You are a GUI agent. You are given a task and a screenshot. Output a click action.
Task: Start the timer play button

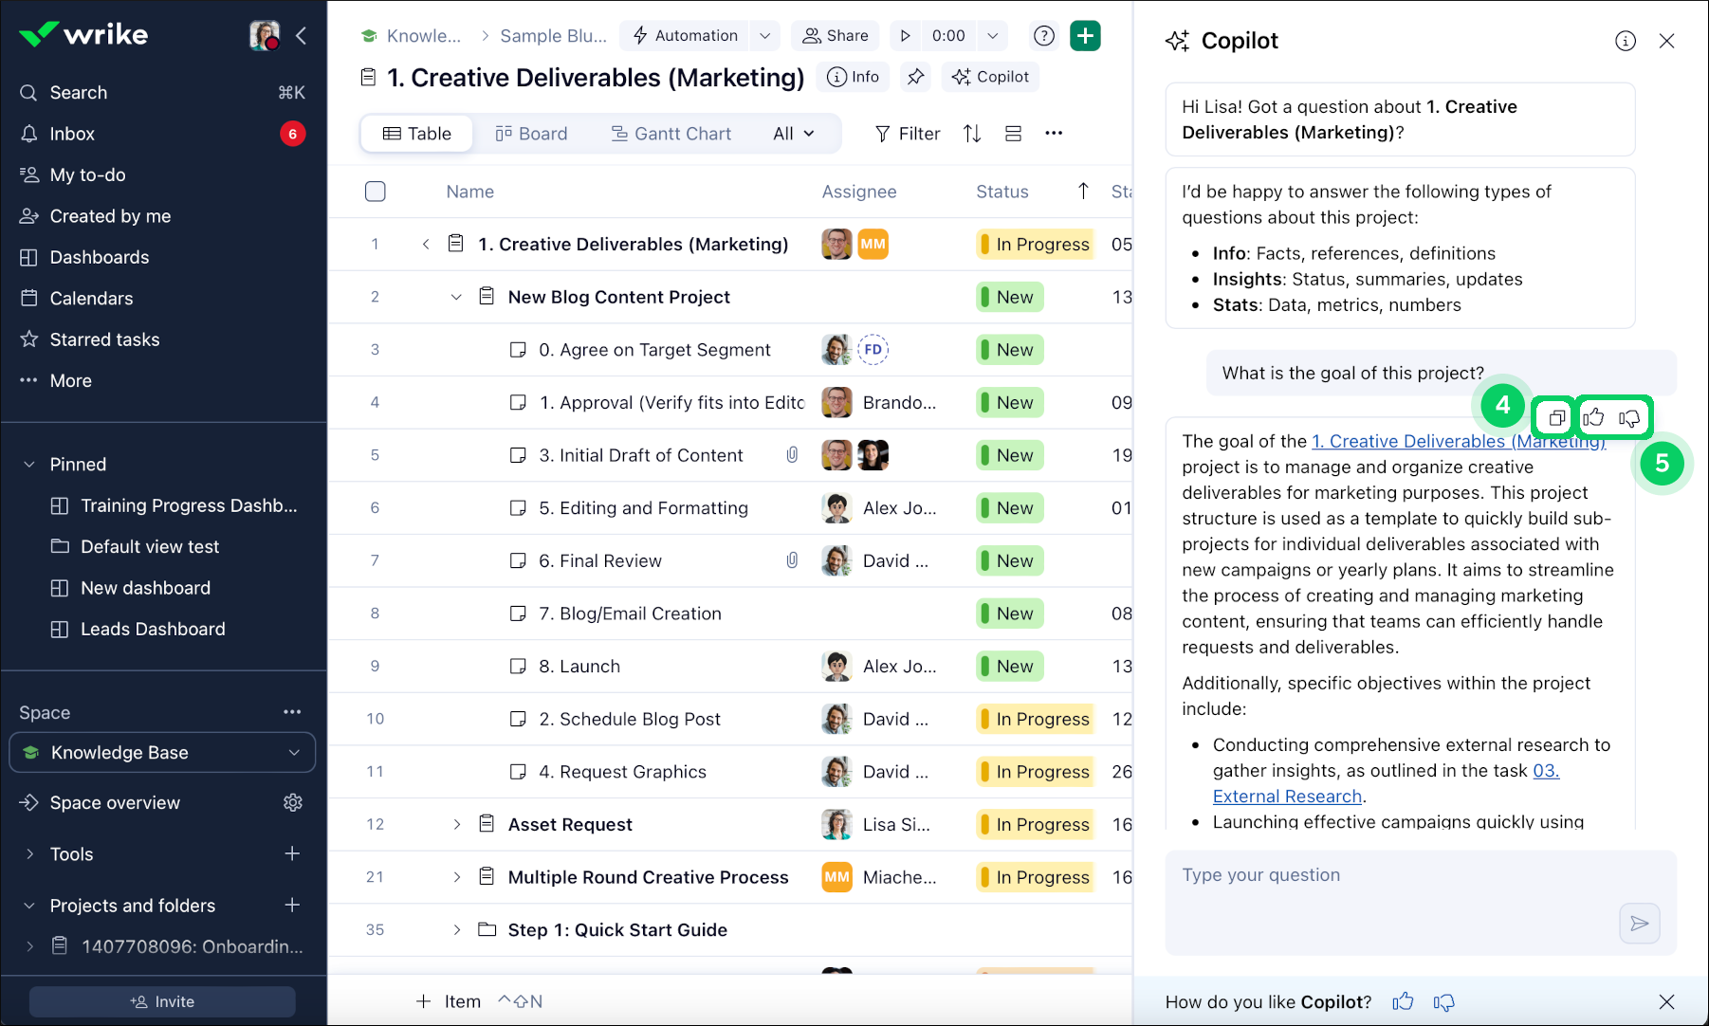click(x=906, y=36)
